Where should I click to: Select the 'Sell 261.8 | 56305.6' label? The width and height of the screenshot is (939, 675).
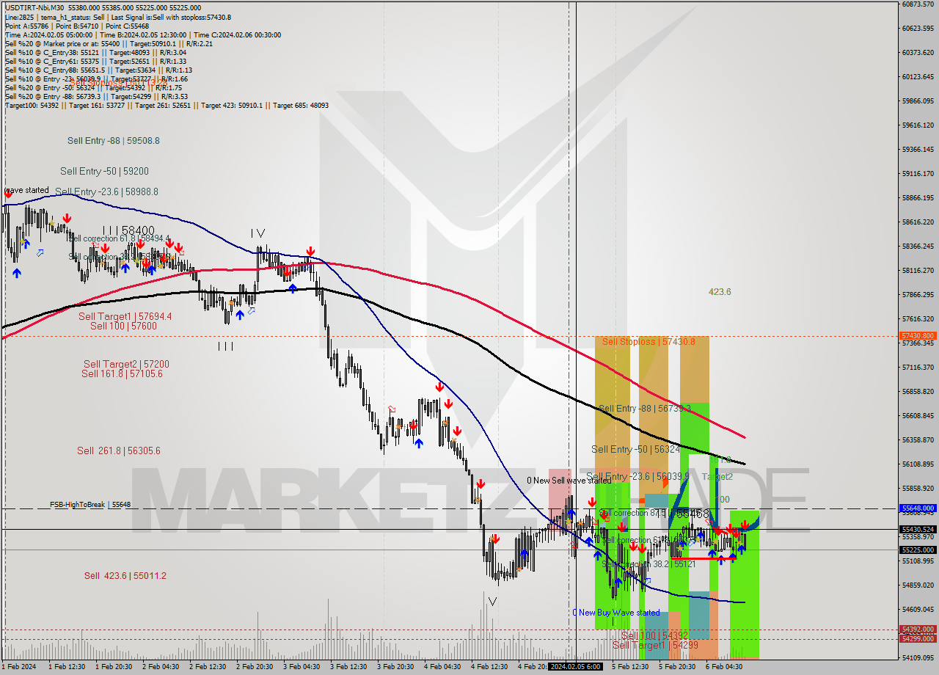(x=118, y=450)
